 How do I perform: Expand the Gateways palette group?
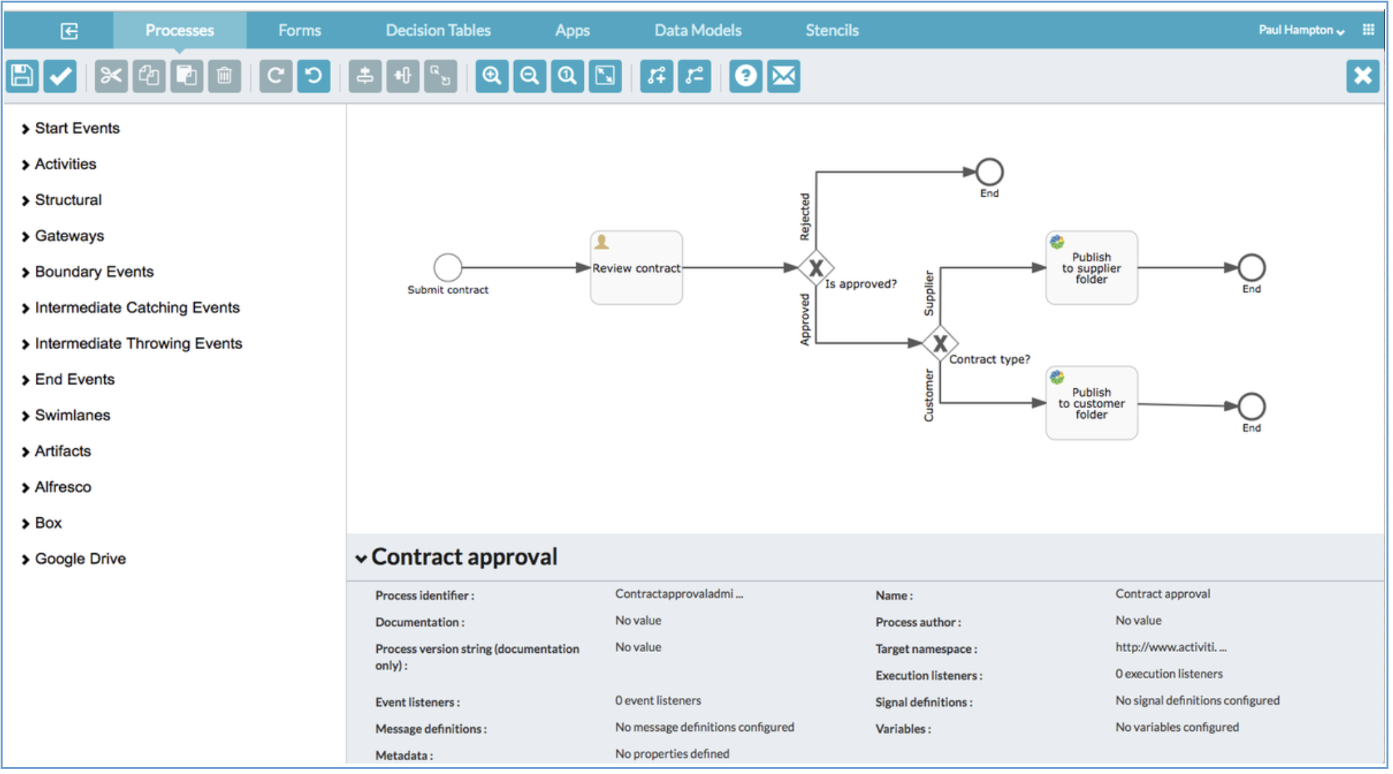tap(69, 236)
